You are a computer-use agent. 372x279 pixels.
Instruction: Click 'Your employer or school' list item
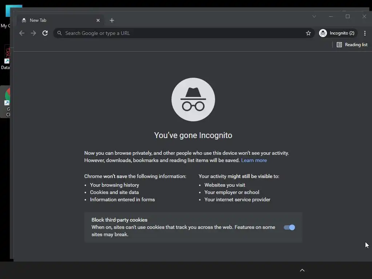[232, 193]
